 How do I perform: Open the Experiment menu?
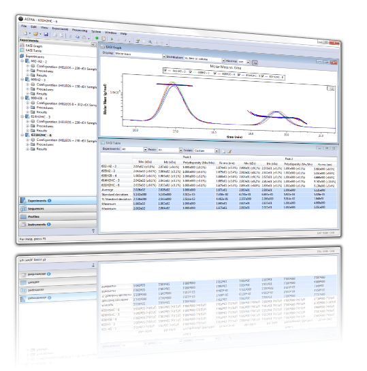(60, 29)
